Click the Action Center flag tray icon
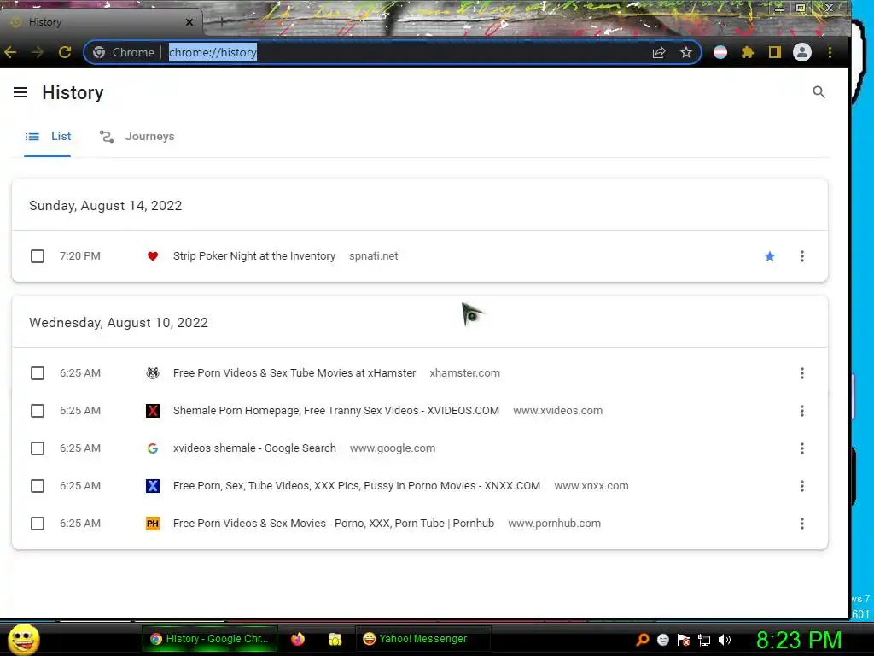The image size is (874, 656). point(684,640)
